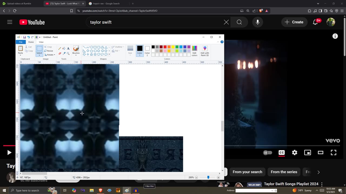Viewport: 346px width, 194px height.
Task: Enter fullscreen on the YouTube player
Action: (x=334, y=153)
